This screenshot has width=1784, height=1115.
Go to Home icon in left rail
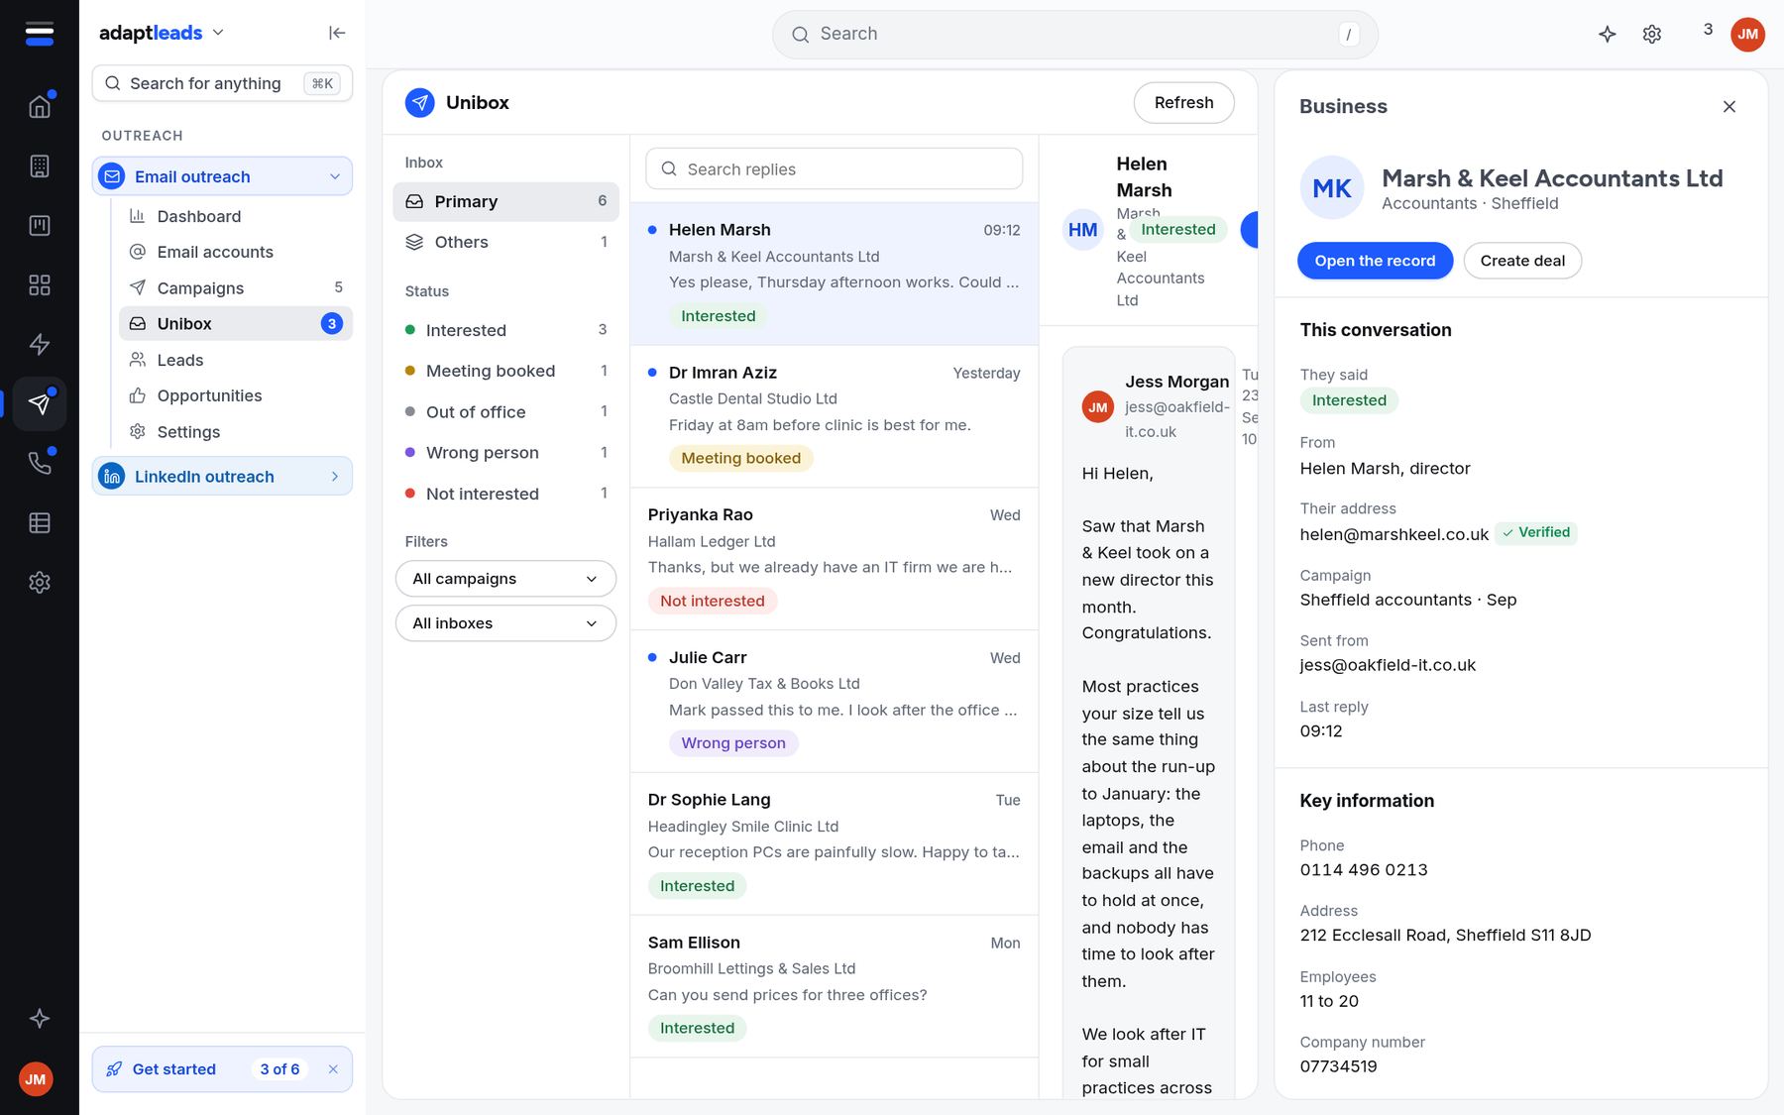(x=40, y=106)
